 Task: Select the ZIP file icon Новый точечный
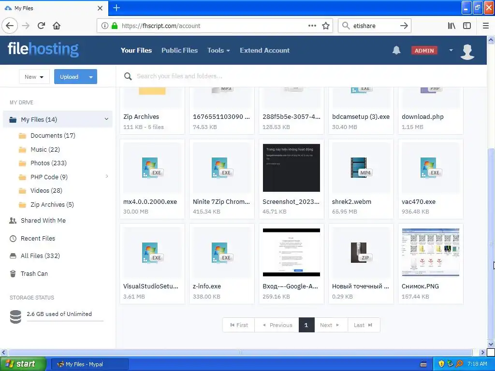click(x=361, y=253)
